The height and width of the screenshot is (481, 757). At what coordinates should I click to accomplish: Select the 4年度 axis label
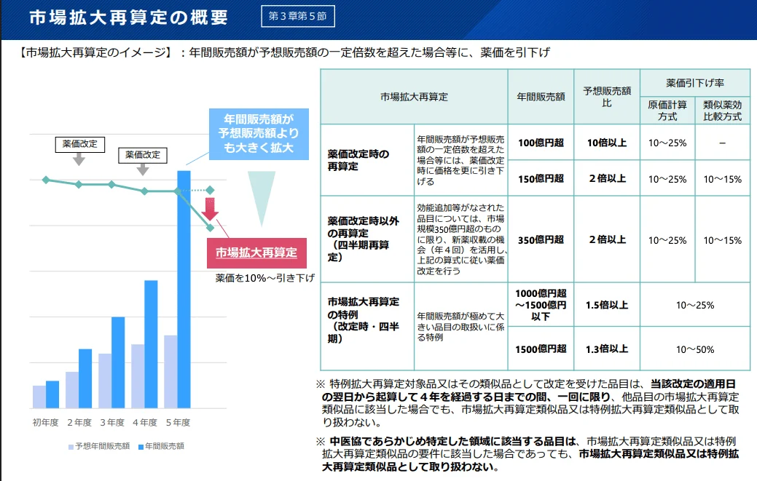[145, 423]
